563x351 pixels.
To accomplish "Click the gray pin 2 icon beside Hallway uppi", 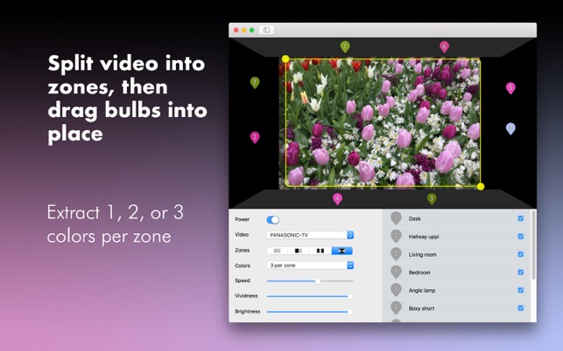I will (x=396, y=236).
